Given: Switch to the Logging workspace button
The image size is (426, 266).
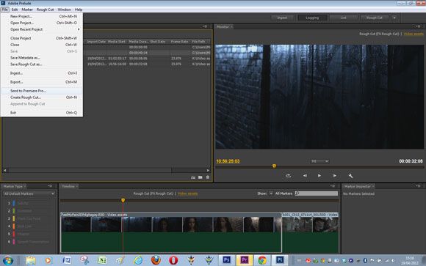Looking at the screenshot, I should point(312,18).
